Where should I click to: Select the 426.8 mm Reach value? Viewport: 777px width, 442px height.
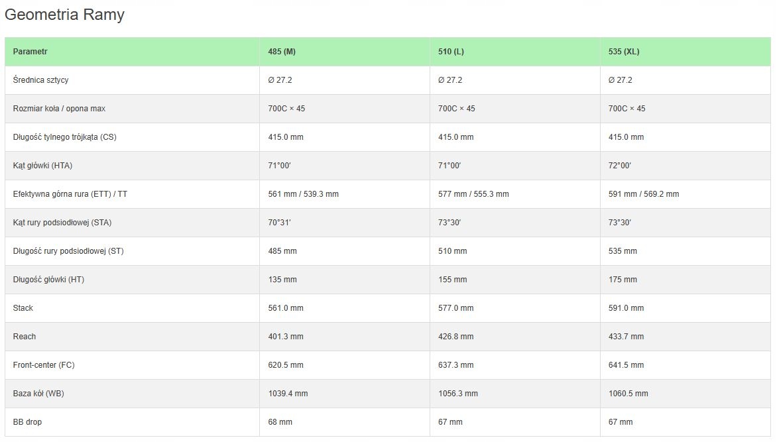455,337
